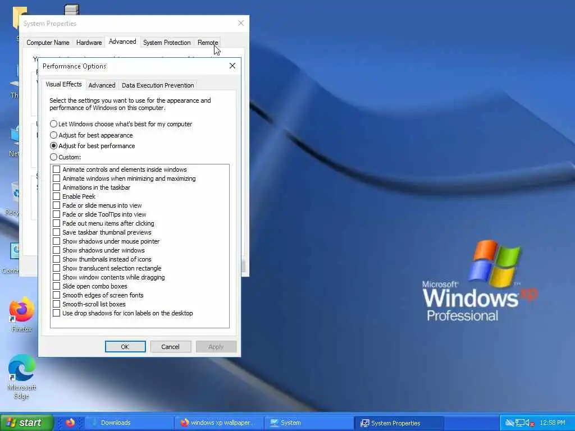The image size is (575, 431).
Task: Switch to the windows xp wallpaper taskbar item
Action: point(219,423)
